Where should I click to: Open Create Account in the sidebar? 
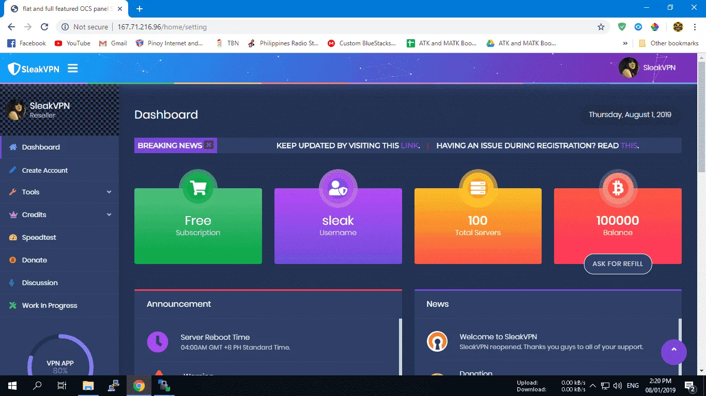(x=60, y=170)
